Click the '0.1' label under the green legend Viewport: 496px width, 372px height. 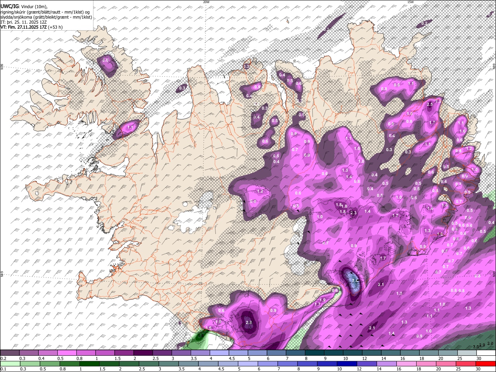(x=3, y=369)
